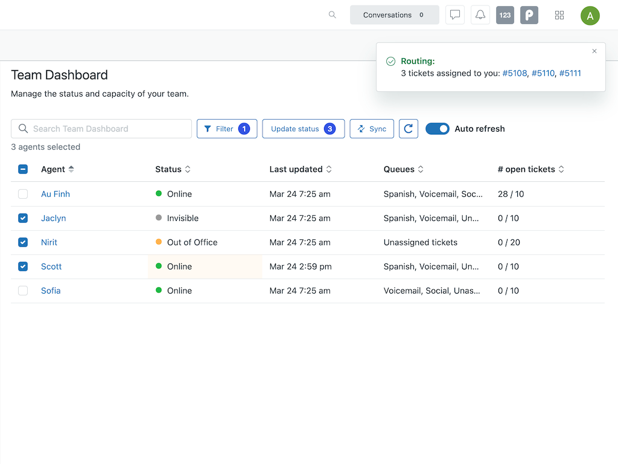Sort agents by # open tickets

pyautogui.click(x=561, y=169)
